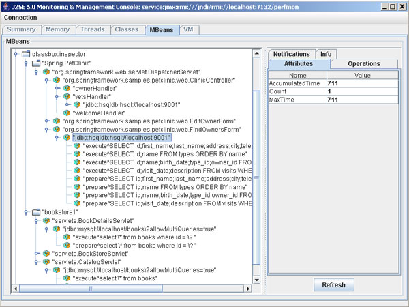The height and width of the screenshot is (307, 409).
Task: Click the EditOwnerForm bean icon
Action: (x=57, y=121)
